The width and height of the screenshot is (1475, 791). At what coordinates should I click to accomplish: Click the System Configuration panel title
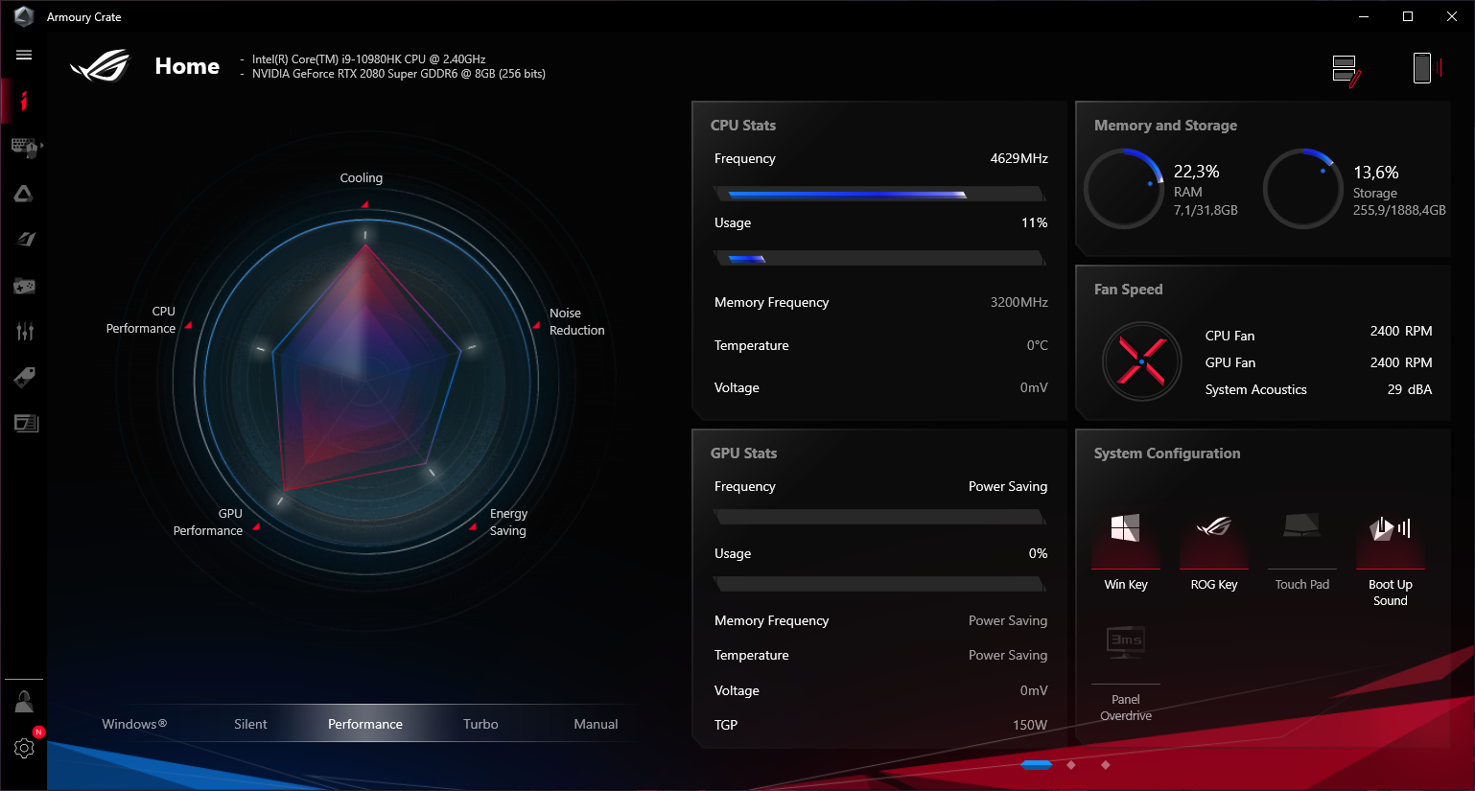[1167, 454]
